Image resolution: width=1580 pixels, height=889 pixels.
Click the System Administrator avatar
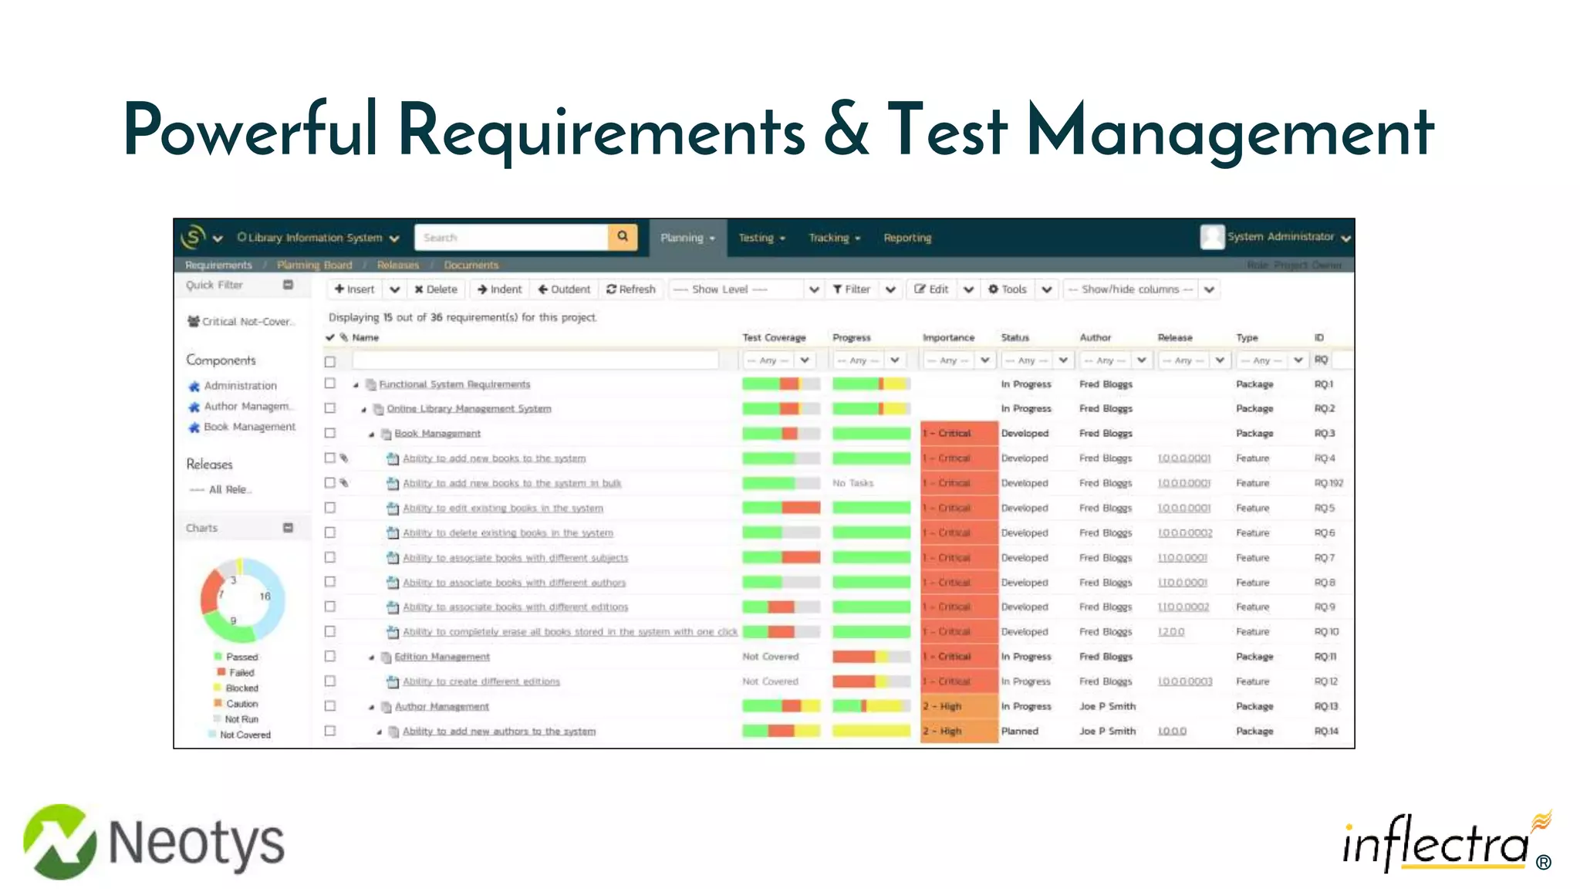[x=1212, y=237]
